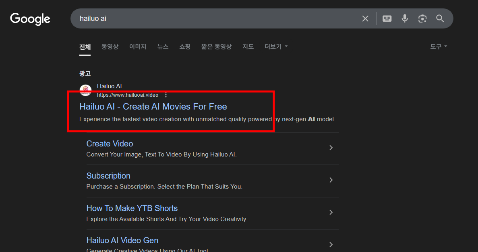The image size is (478, 252).
Task: Open three-dot menu next to hailuoai.video URL
Action: (x=166, y=95)
